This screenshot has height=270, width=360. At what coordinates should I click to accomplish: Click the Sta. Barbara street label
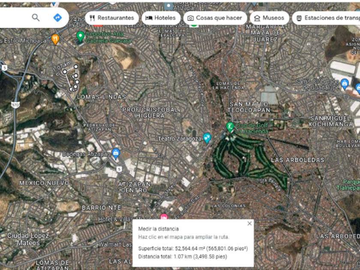pos(270,185)
